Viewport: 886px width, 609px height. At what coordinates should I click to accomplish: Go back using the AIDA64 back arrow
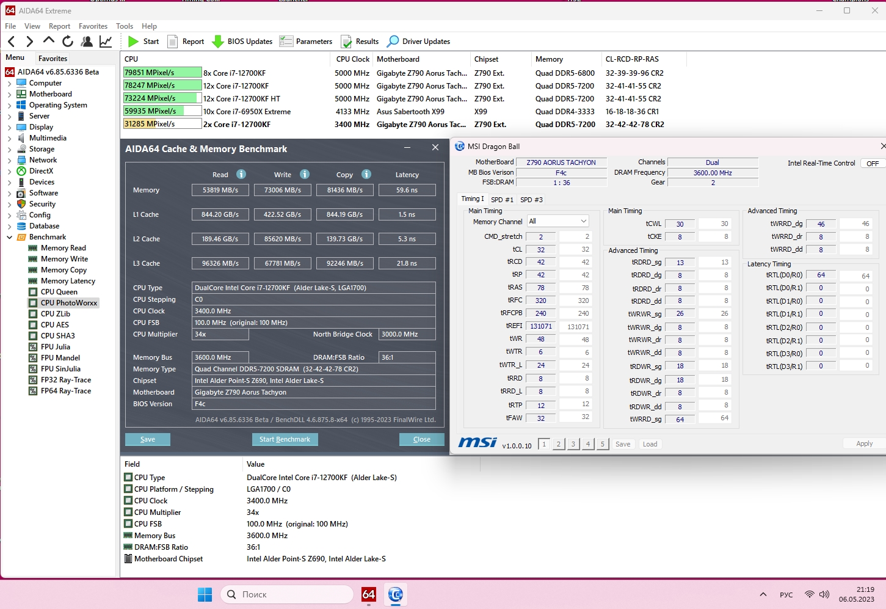pyautogui.click(x=12, y=42)
